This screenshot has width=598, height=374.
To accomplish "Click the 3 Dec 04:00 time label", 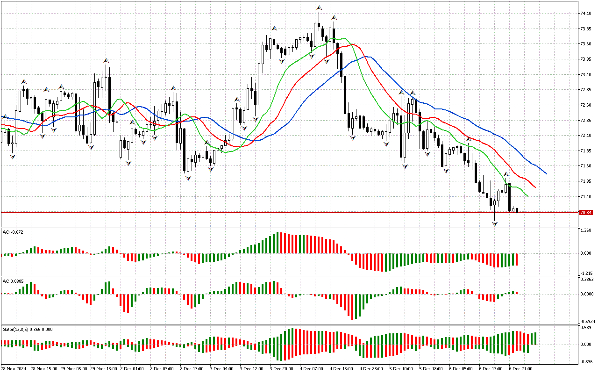I will click(x=222, y=368).
